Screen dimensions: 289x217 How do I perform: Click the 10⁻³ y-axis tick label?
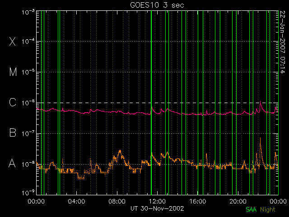click(28, 12)
